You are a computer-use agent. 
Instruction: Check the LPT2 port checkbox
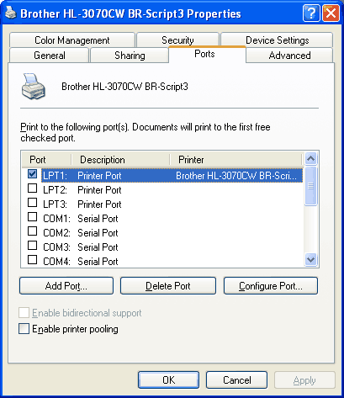[x=33, y=188]
